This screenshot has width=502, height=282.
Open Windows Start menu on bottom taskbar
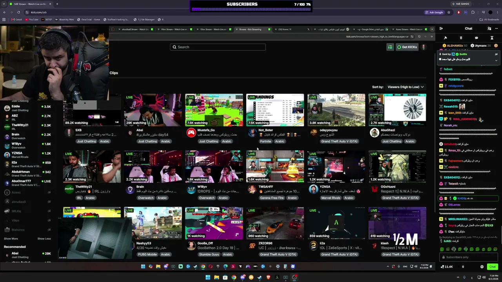pos(208,277)
